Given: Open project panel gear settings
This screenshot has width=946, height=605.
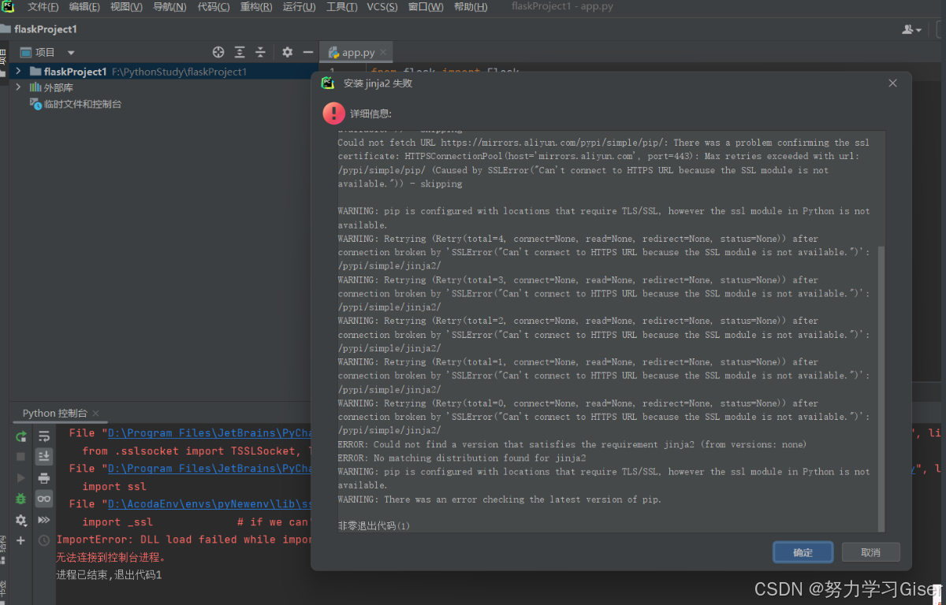Looking at the screenshot, I should (287, 52).
